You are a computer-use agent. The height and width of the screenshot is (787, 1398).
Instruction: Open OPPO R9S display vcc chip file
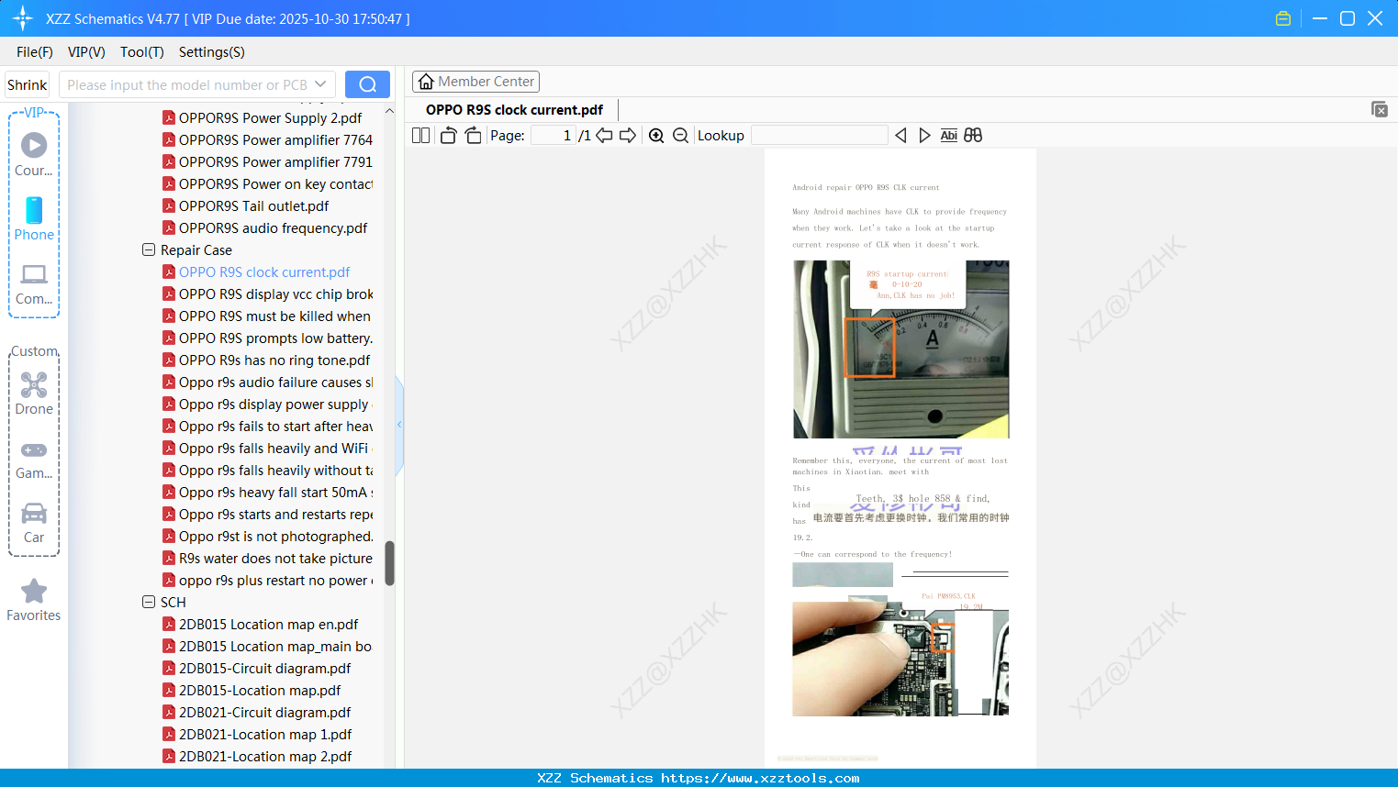pyautogui.click(x=275, y=294)
